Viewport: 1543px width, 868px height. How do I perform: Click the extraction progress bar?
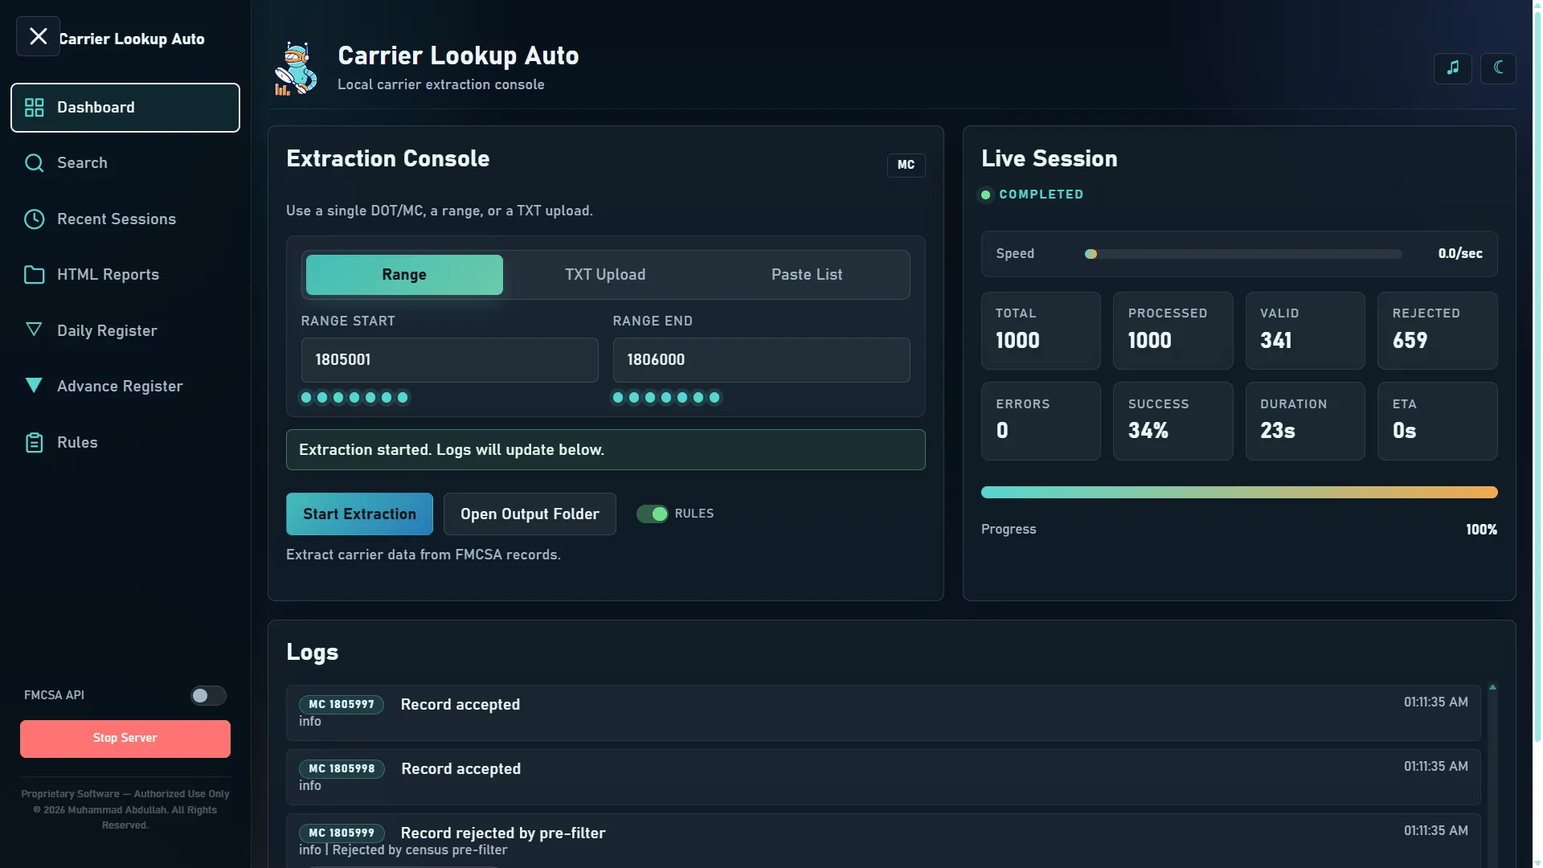1239,493
